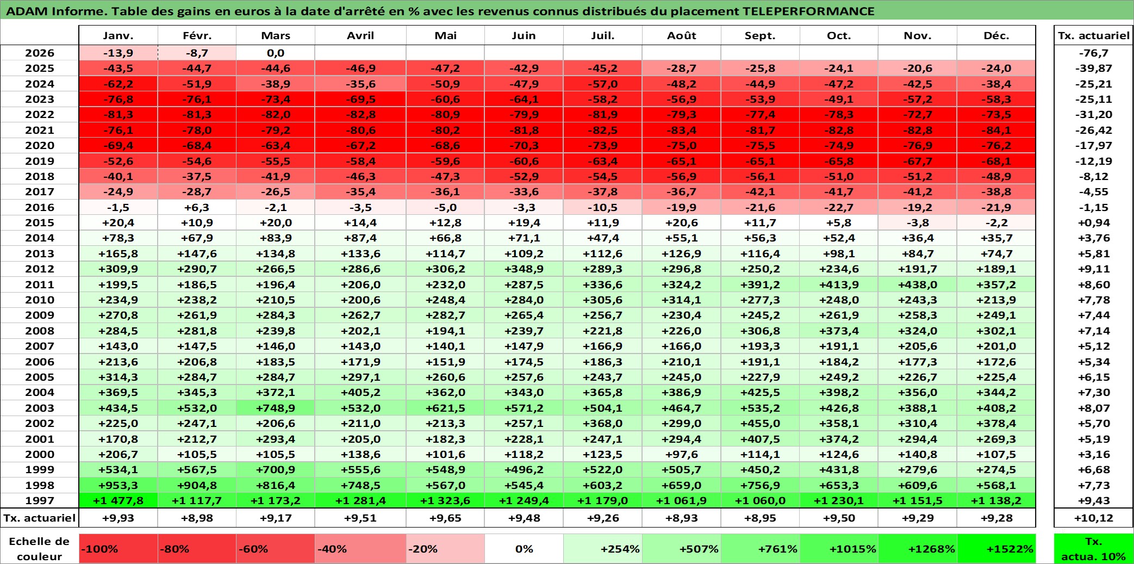Select the cell showing +748,9
Viewport: 1134px width, 564px height.
coord(276,408)
